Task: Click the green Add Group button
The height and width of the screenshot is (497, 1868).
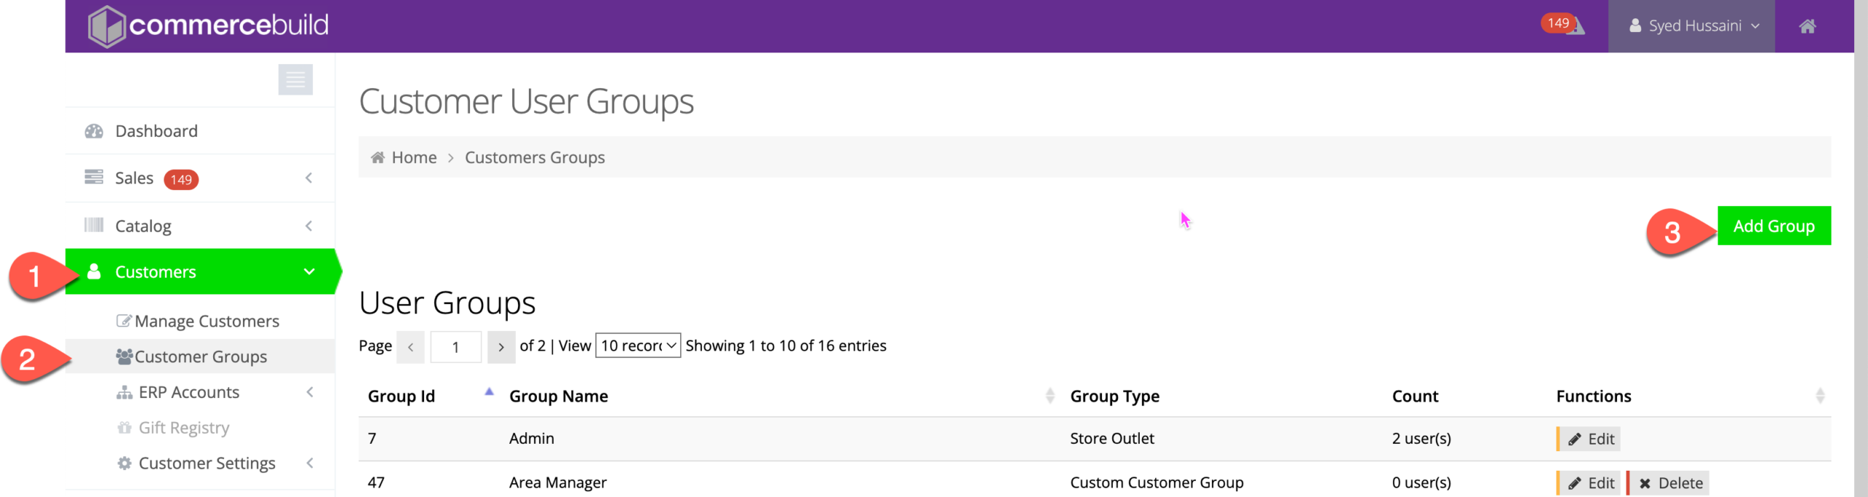Action: 1773,226
